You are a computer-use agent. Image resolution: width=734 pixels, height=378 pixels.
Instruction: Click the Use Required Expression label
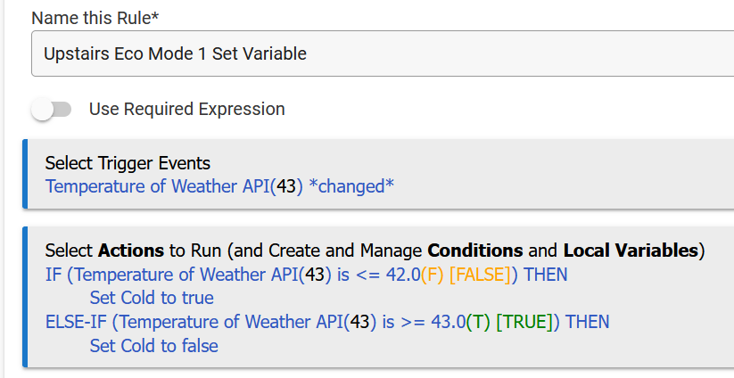[x=186, y=110]
